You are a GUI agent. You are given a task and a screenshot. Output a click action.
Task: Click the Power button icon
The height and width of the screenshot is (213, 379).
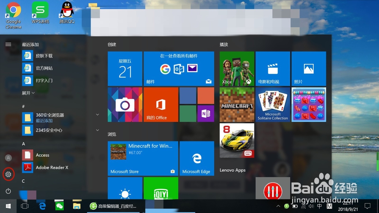coord(8,191)
